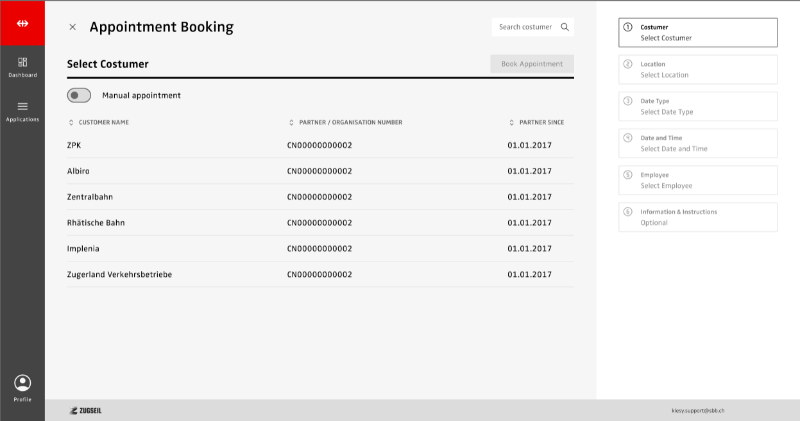Image resolution: width=800 pixels, height=421 pixels.
Task: Enable the Manual appointment toggle
Action: coord(79,95)
